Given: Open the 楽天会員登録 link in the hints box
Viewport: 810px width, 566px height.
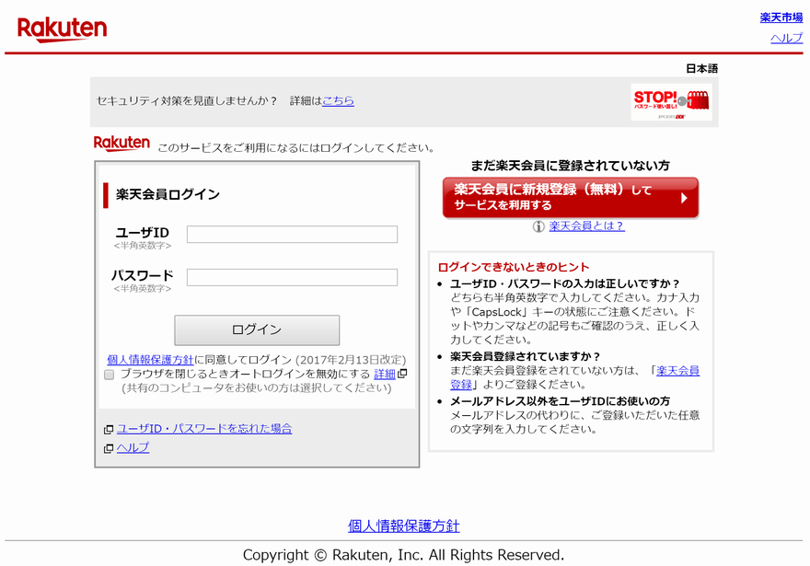Looking at the screenshot, I should [x=677, y=371].
